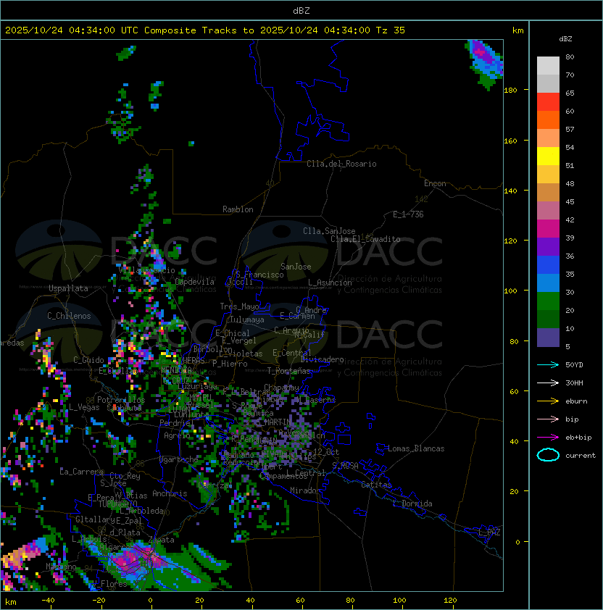Click the Encon place label

[x=435, y=183]
